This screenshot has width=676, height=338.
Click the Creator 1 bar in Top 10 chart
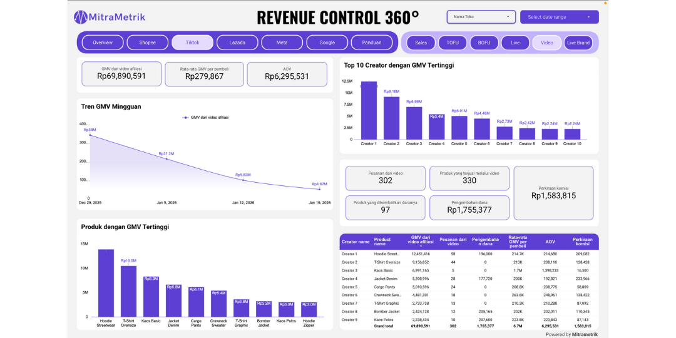pos(369,110)
